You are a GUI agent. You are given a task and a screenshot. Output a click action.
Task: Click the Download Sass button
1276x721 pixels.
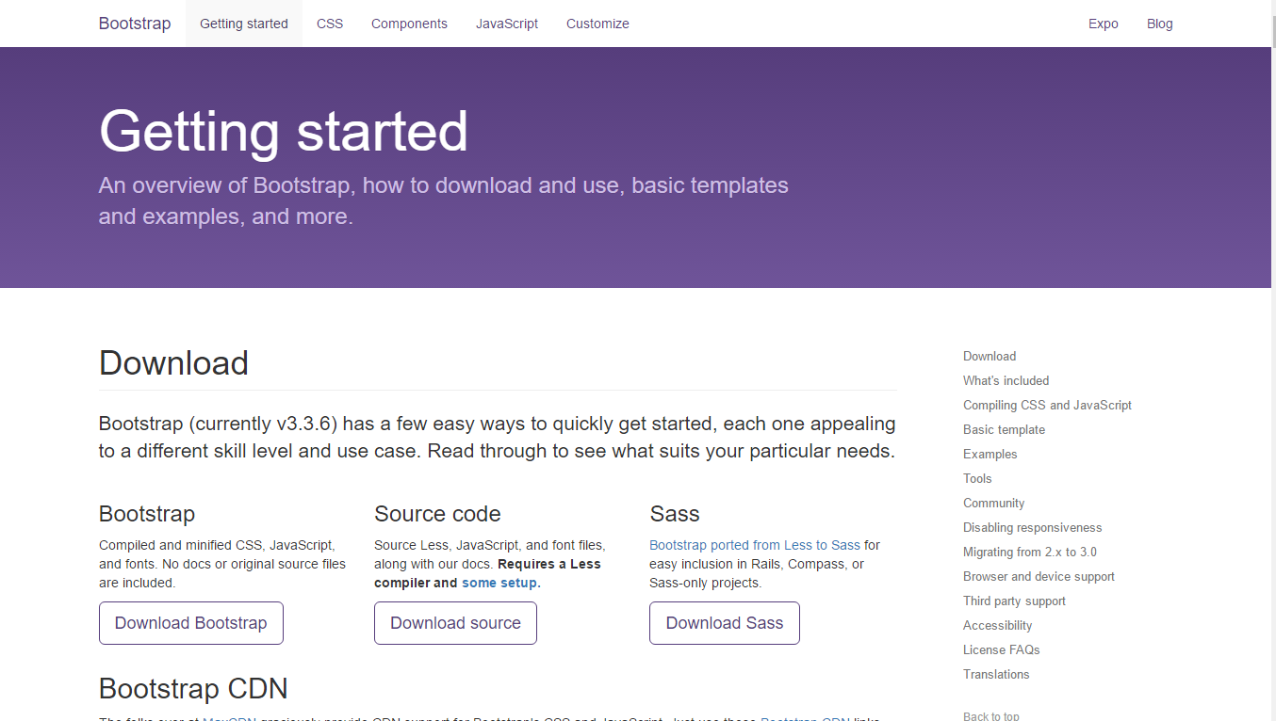[x=724, y=622]
